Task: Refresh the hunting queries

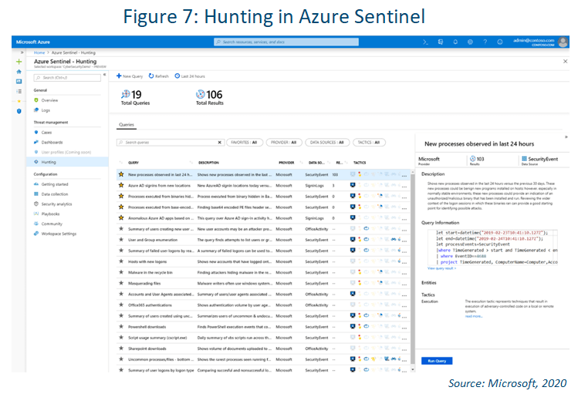Action: click(159, 76)
